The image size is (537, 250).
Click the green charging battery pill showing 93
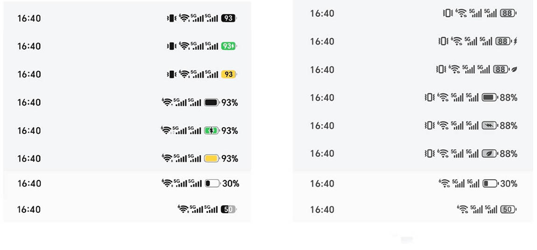click(x=228, y=46)
